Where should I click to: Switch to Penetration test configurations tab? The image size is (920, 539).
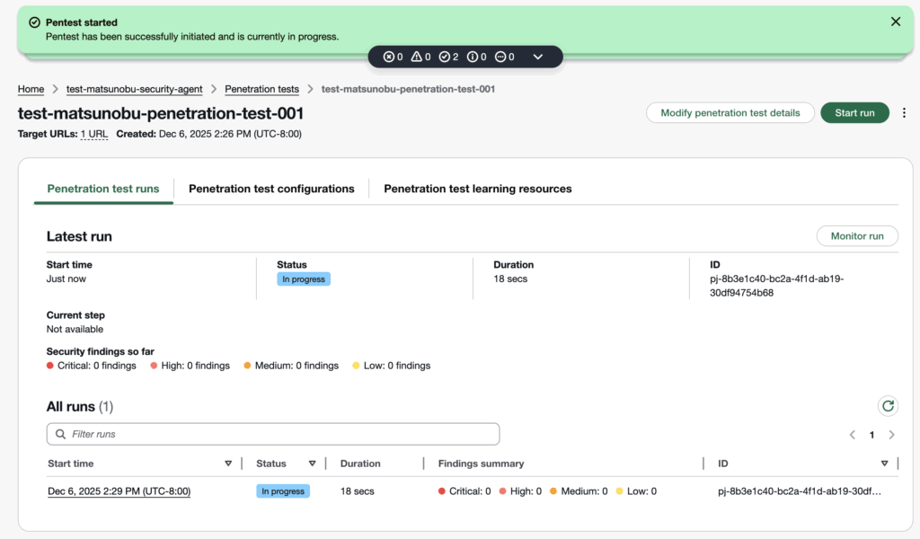pos(271,189)
